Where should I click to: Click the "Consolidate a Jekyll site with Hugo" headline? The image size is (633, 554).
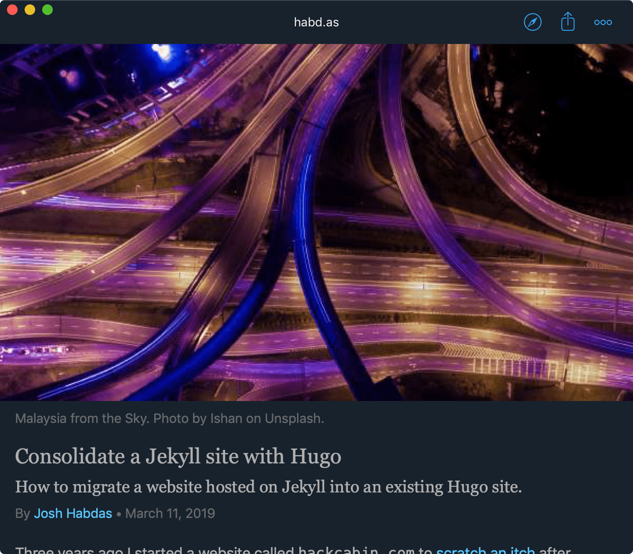click(x=178, y=456)
